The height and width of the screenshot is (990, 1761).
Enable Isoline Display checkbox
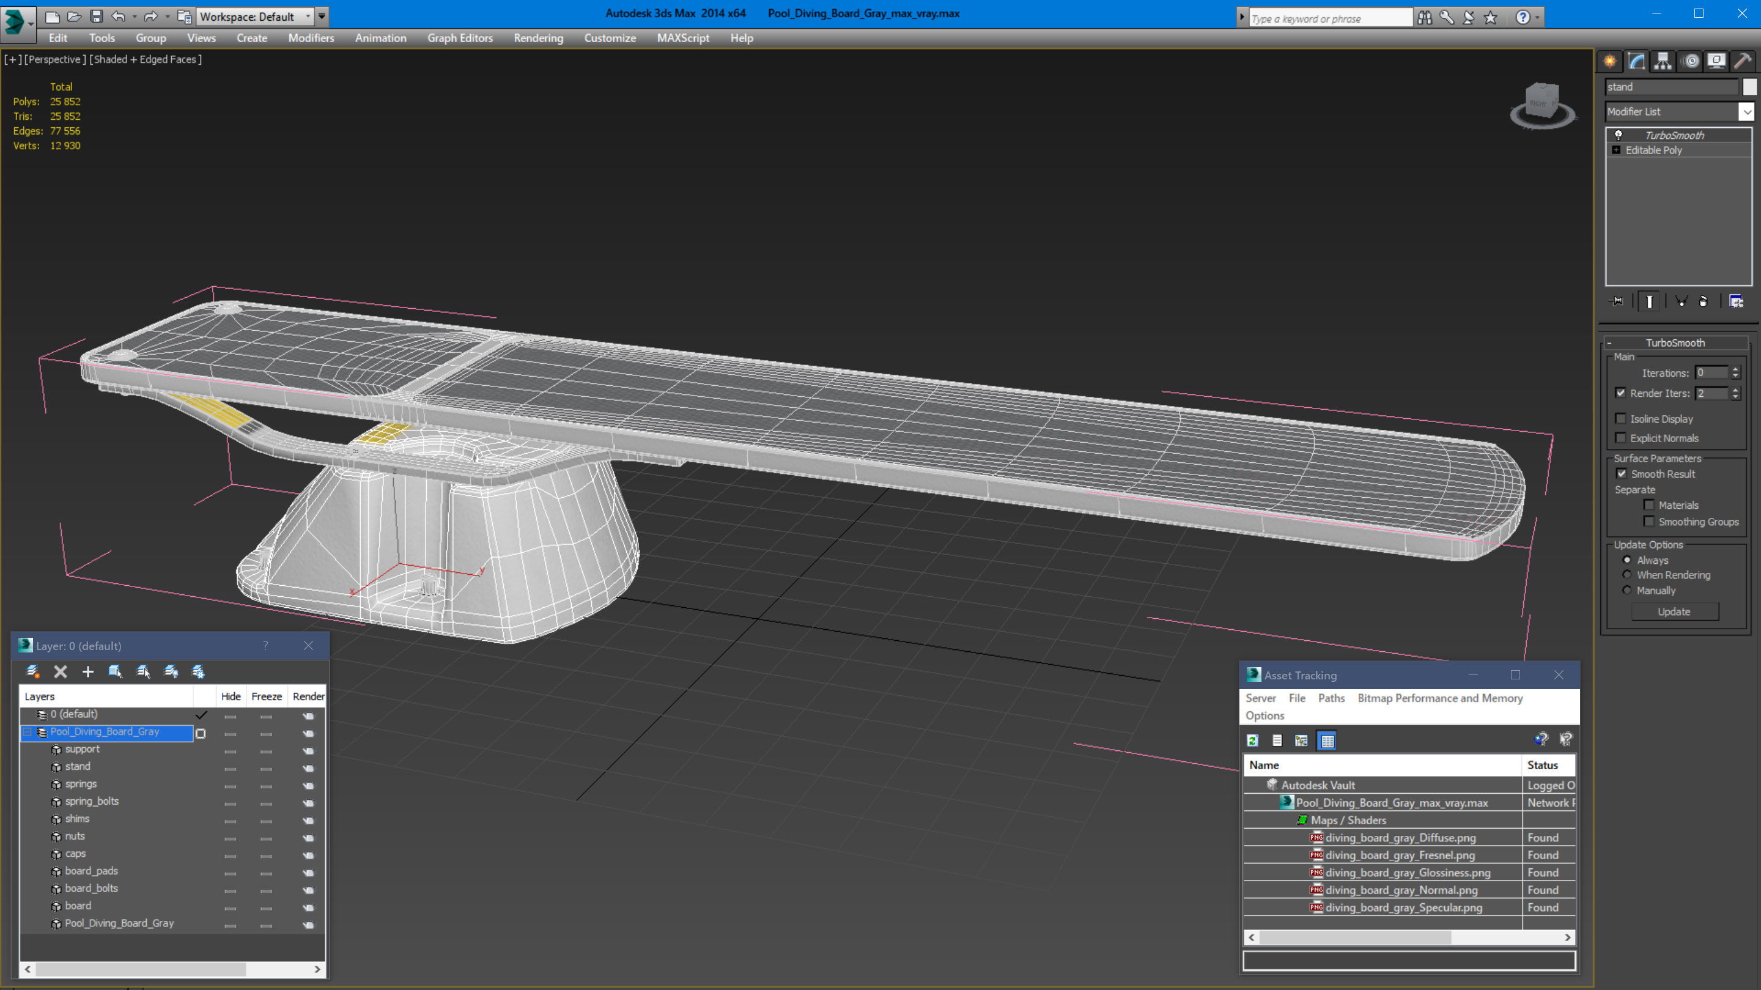1621,418
